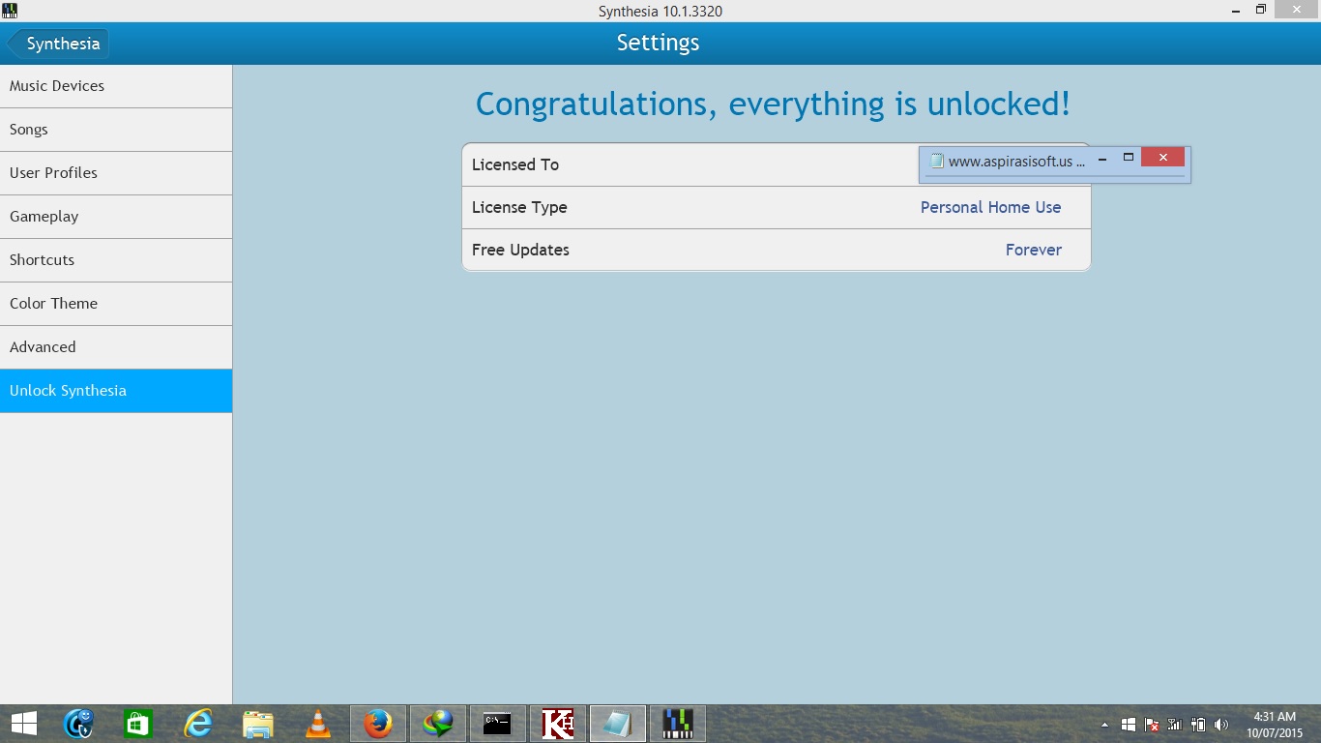This screenshot has width=1321, height=743.
Task: Open the Advanced settings section
Action: (x=116, y=347)
